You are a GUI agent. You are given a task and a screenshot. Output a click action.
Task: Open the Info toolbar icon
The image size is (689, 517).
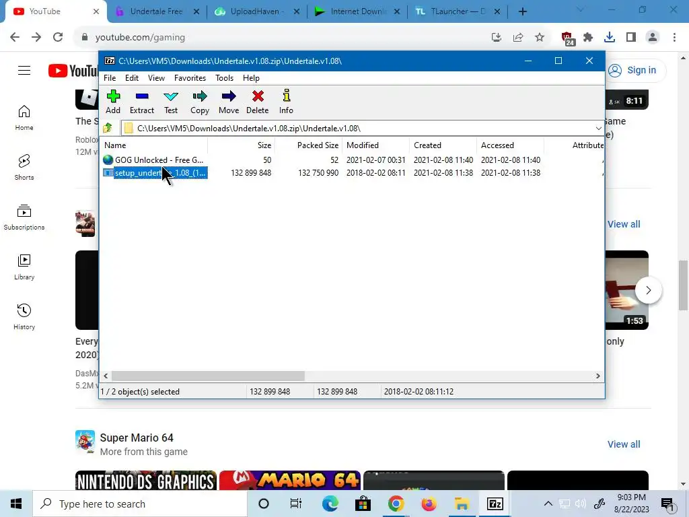pyautogui.click(x=286, y=102)
